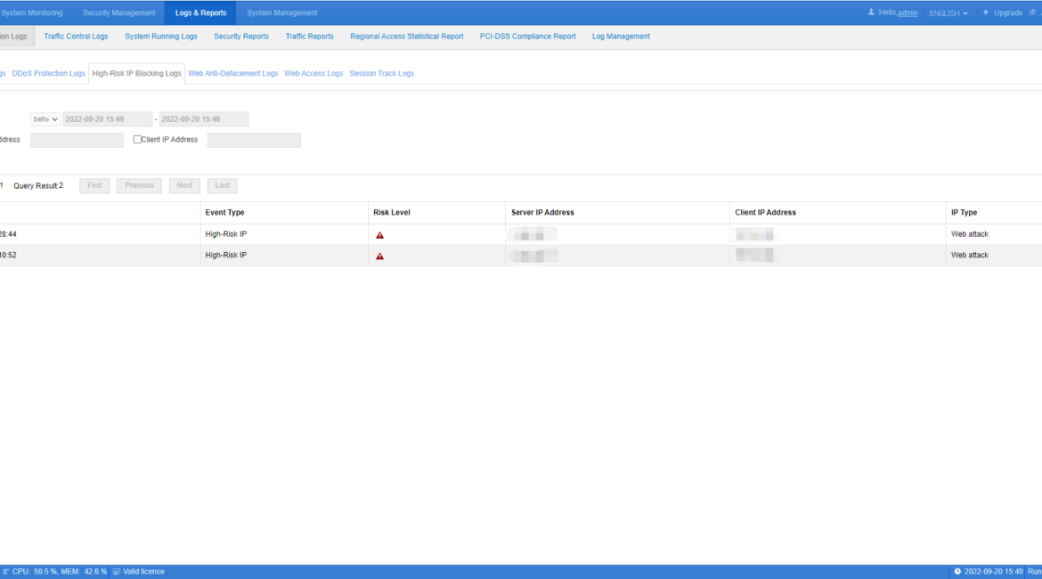Image resolution: width=1042 pixels, height=579 pixels.
Task: Click the Next pagination button
Action: (184, 184)
